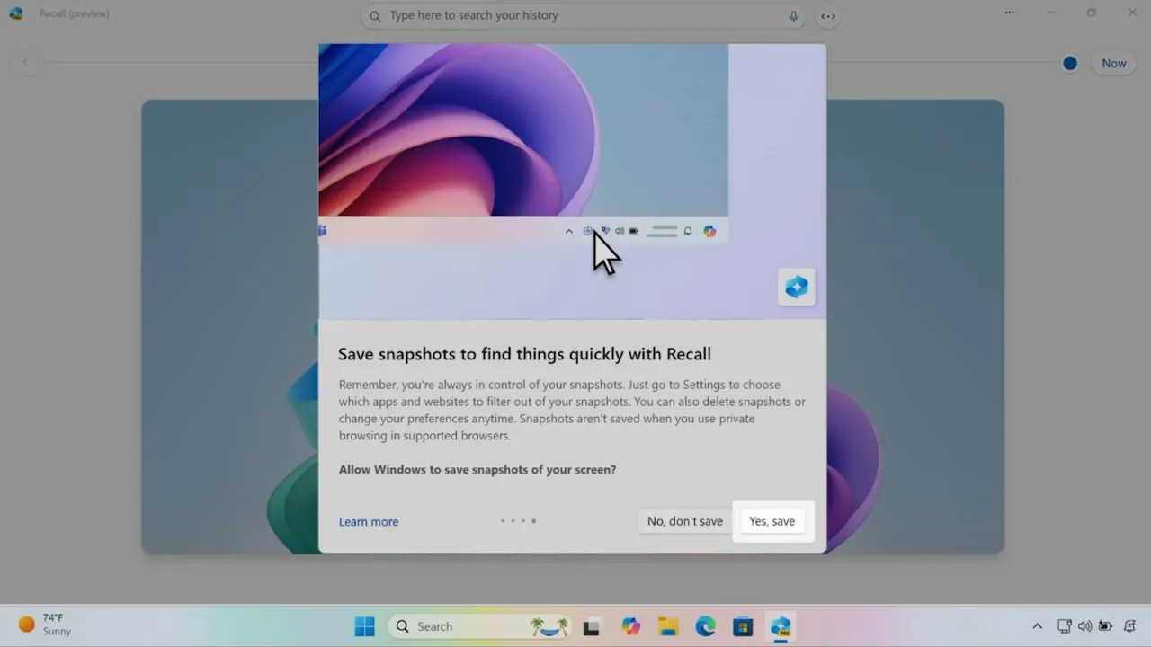The height and width of the screenshot is (647, 1151).
Task: Open the Windows Start menu
Action: (364, 626)
